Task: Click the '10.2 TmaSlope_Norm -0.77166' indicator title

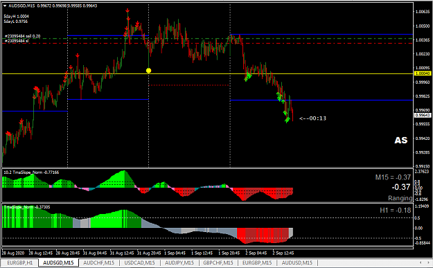Action: (31, 172)
